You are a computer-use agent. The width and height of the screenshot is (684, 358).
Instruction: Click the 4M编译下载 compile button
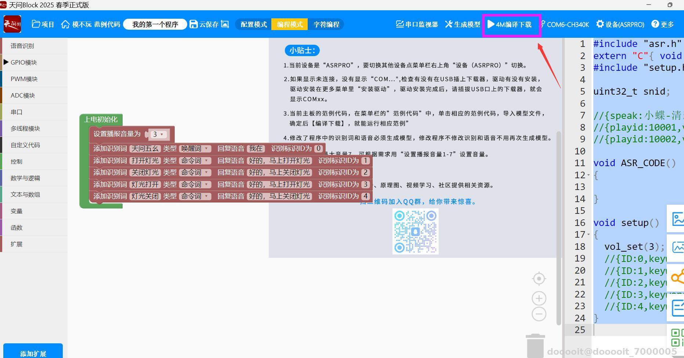pyautogui.click(x=511, y=25)
